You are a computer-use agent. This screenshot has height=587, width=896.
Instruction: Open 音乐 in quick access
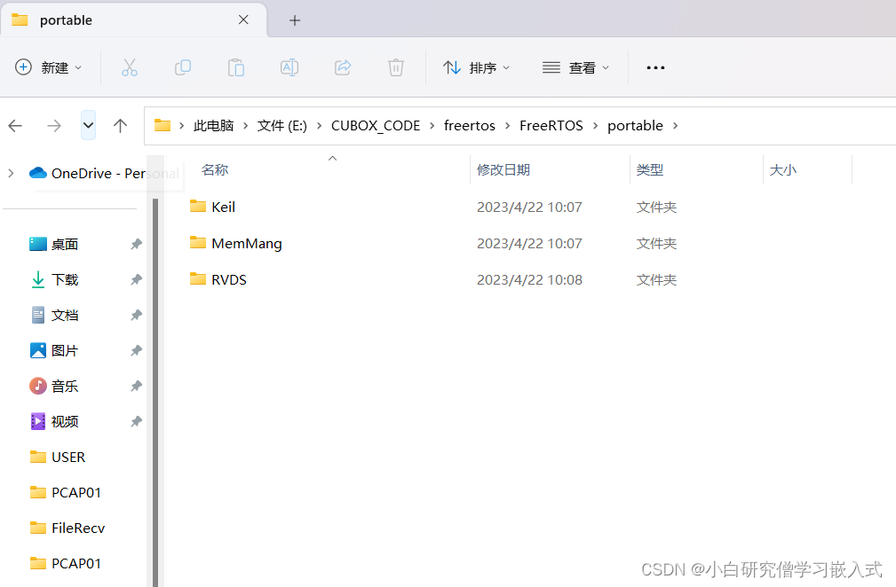[x=64, y=387]
